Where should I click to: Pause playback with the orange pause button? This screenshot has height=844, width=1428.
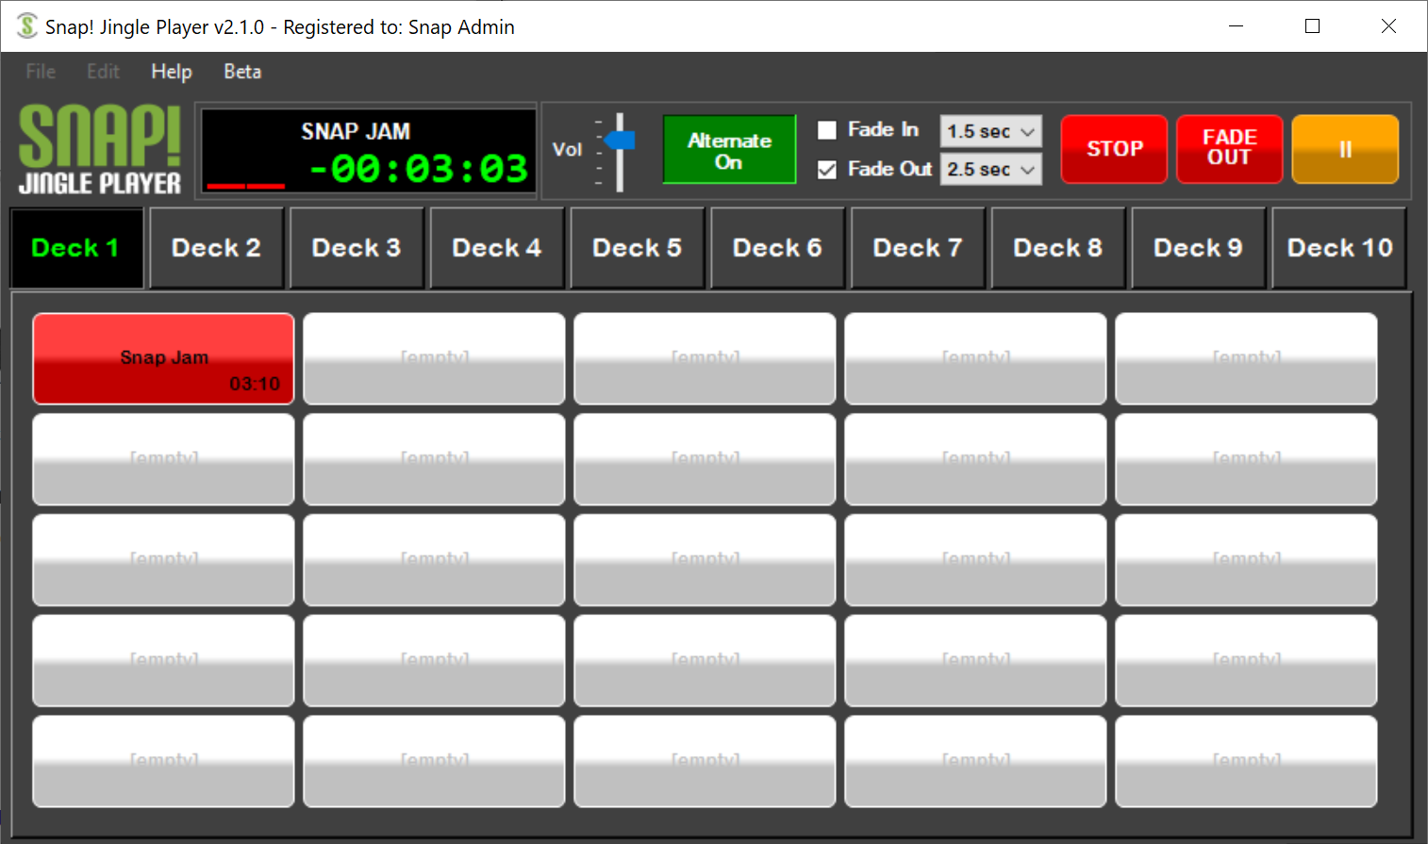point(1345,149)
